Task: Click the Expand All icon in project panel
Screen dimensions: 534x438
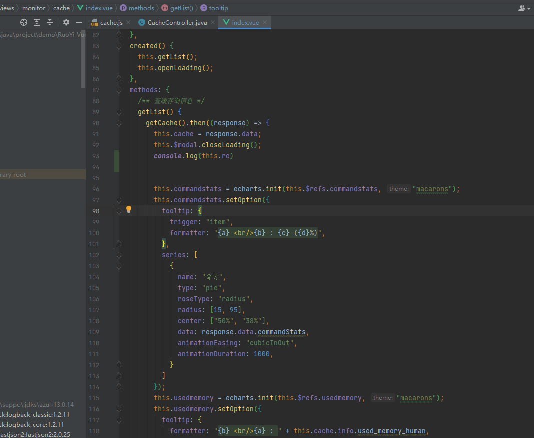Action: (37, 22)
